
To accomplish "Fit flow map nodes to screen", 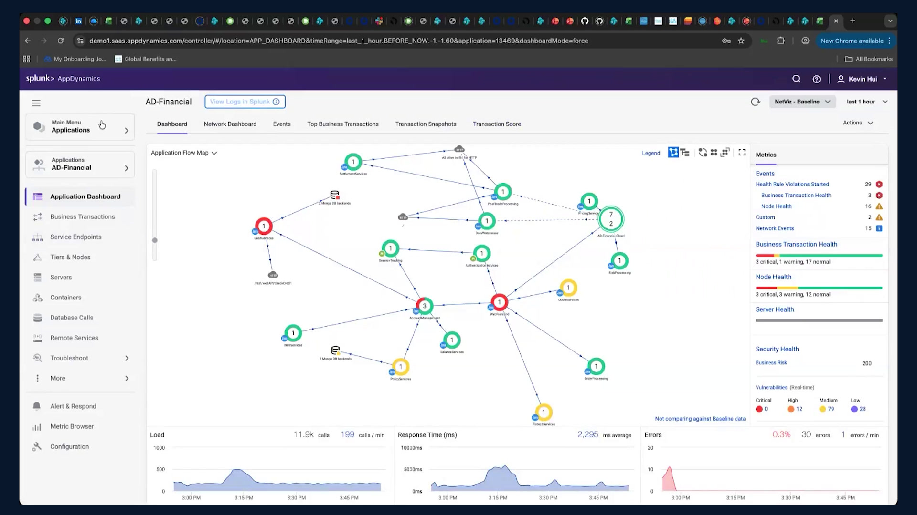I will click(x=725, y=153).
